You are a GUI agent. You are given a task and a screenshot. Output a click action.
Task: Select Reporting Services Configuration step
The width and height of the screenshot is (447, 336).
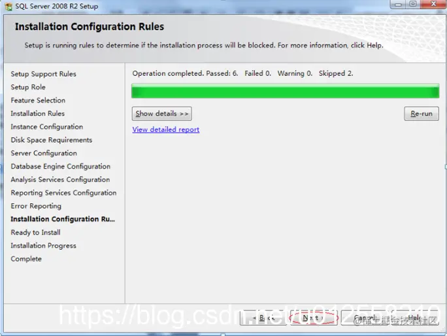(x=63, y=193)
